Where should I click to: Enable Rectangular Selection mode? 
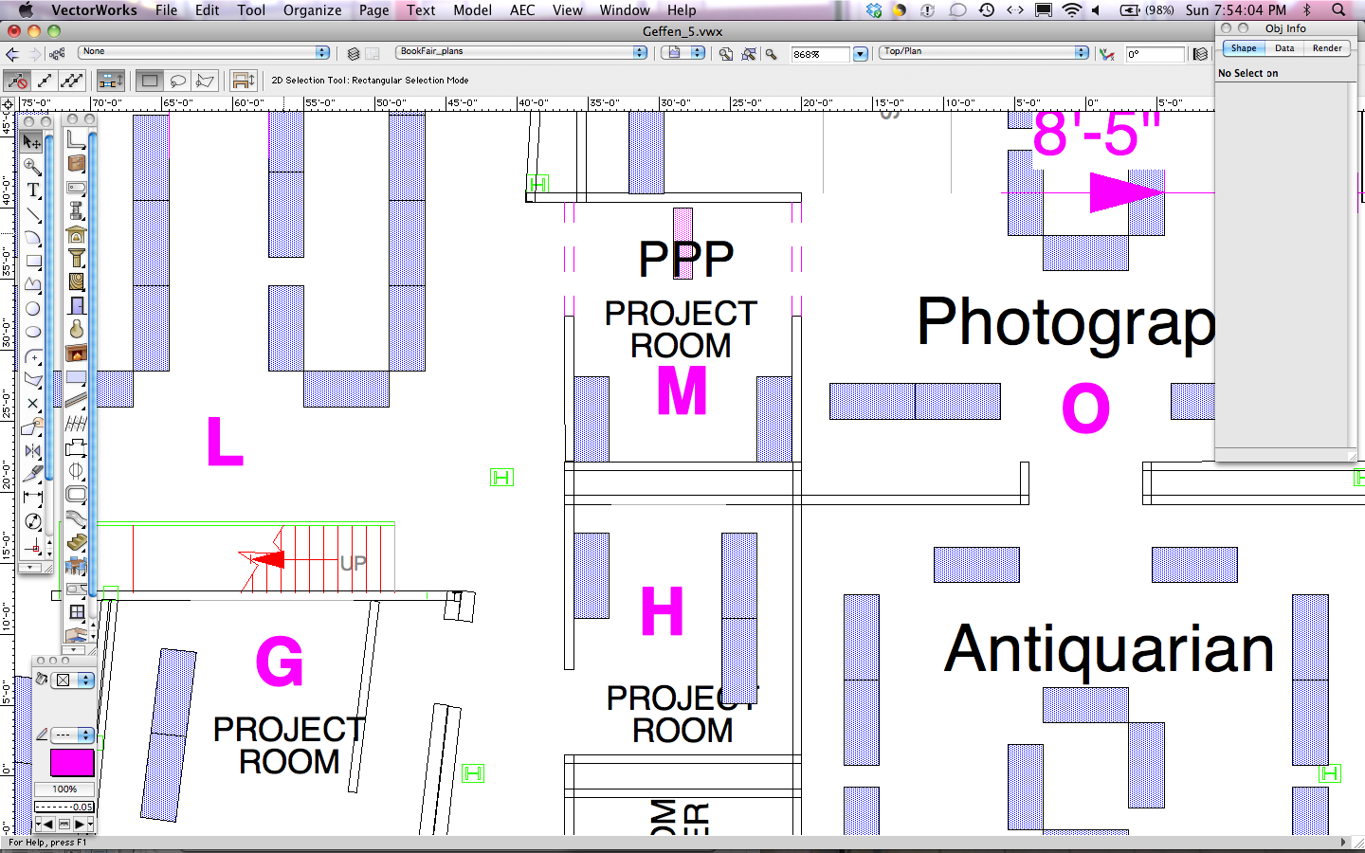coord(150,81)
